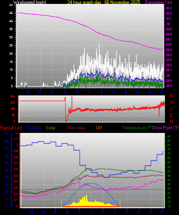The height and width of the screenshot is (215, 179).
Task: Click '40' on the blue humidity axis
Action: click(x=7, y=177)
